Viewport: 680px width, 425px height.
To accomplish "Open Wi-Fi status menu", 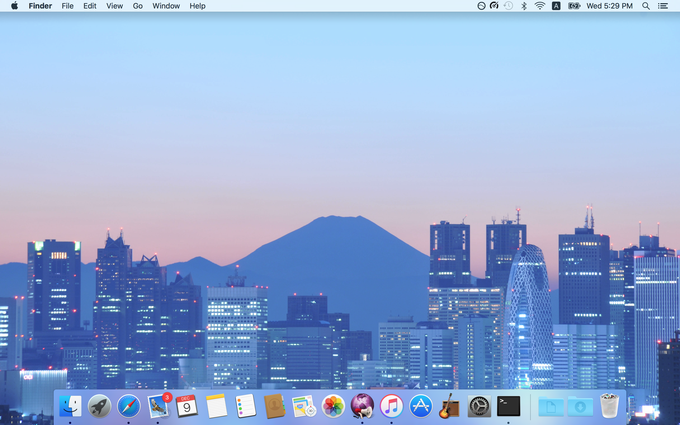I will click(x=539, y=6).
